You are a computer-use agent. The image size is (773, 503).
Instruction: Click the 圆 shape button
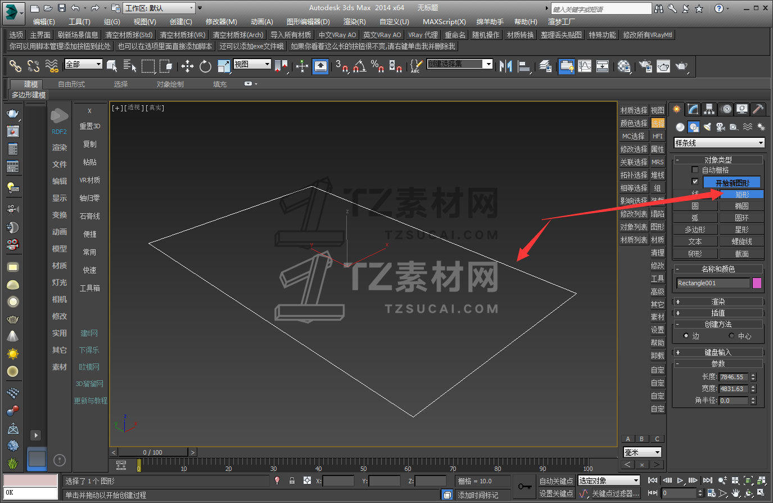(x=695, y=206)
